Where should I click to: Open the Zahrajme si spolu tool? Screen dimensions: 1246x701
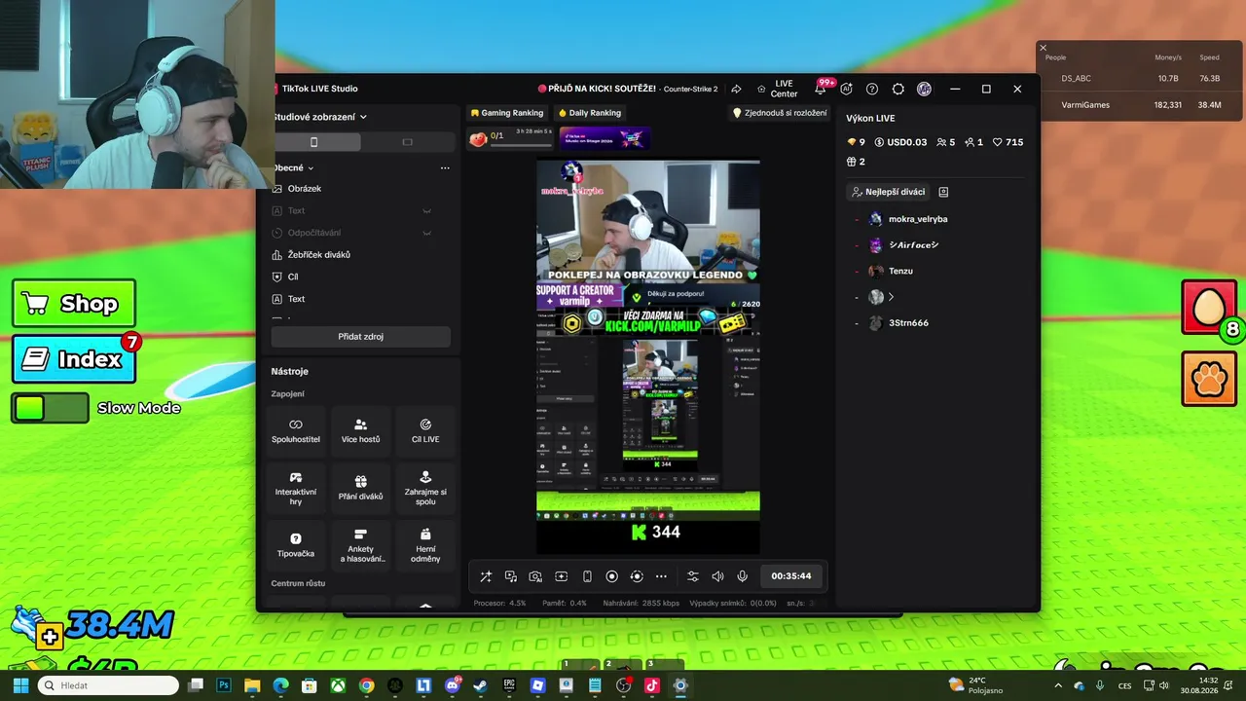tap(425, 489)
